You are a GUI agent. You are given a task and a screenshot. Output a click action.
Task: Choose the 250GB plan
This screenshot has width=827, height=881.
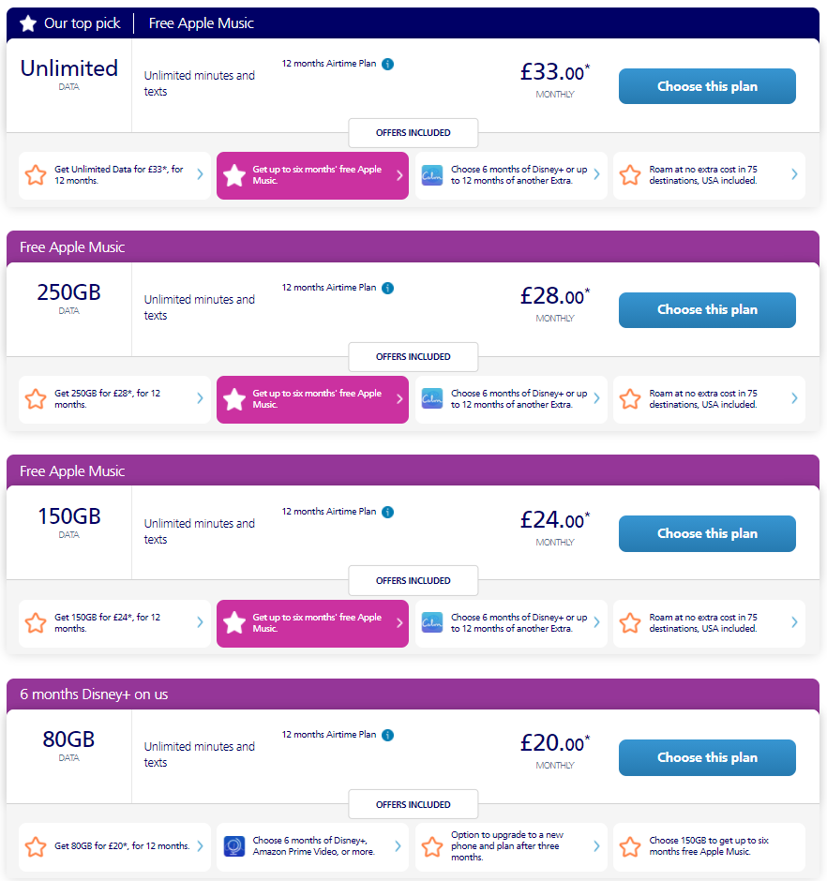[707, 309]
